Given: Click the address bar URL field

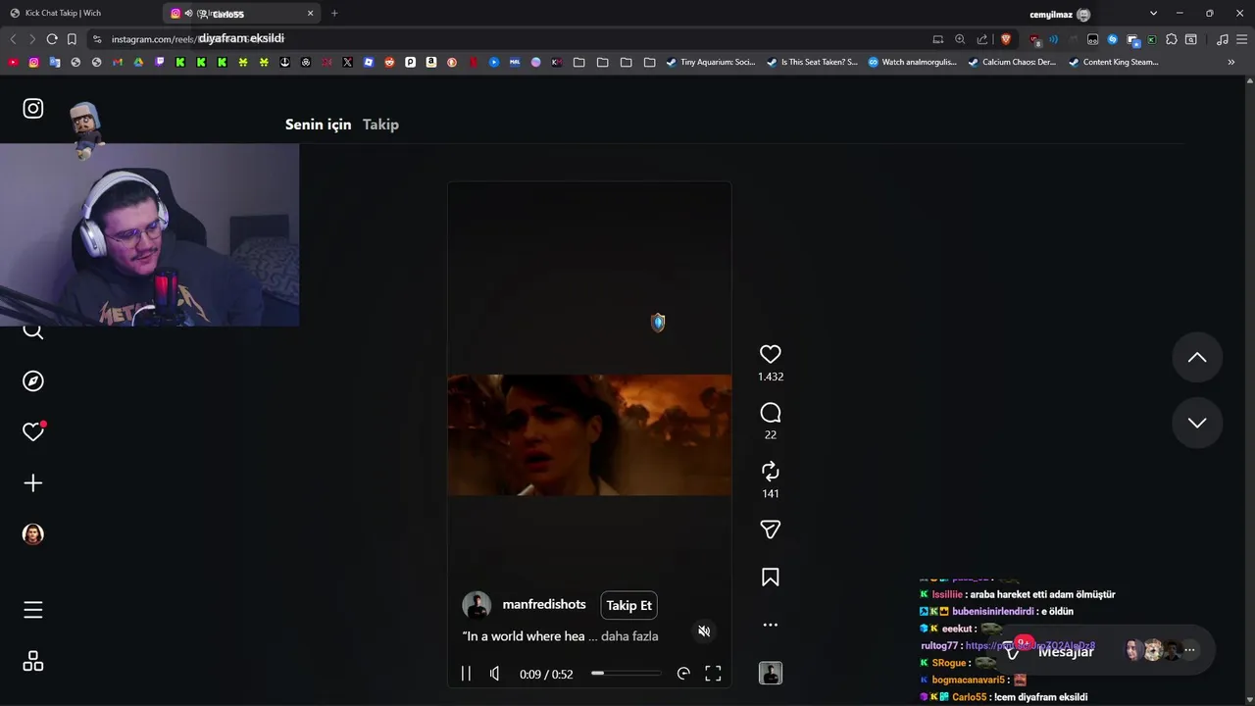Looking at the screenshot, I should 510,39.
